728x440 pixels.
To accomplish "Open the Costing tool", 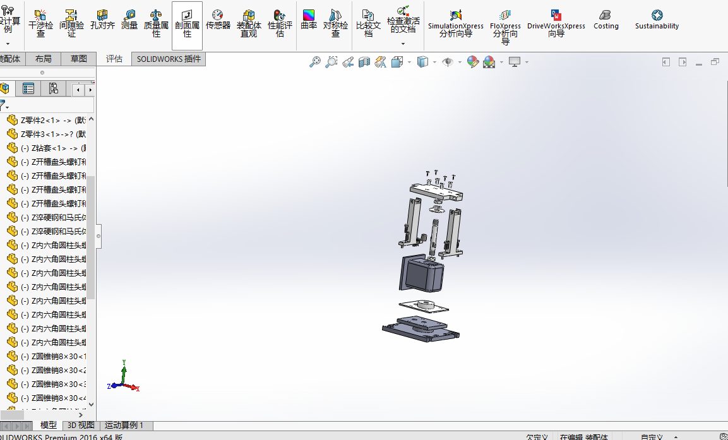I will click(606, 20).
